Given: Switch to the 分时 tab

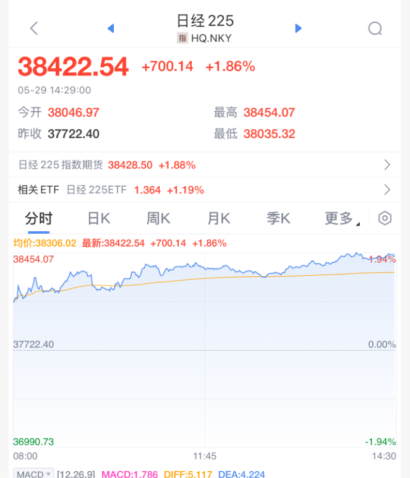Looking at the screenshot, I should [x=38, y=218].
